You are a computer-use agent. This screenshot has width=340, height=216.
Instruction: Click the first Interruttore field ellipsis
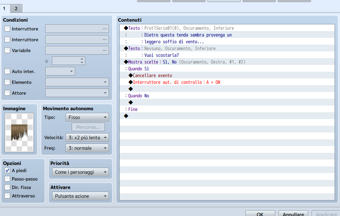coord(105,29)
